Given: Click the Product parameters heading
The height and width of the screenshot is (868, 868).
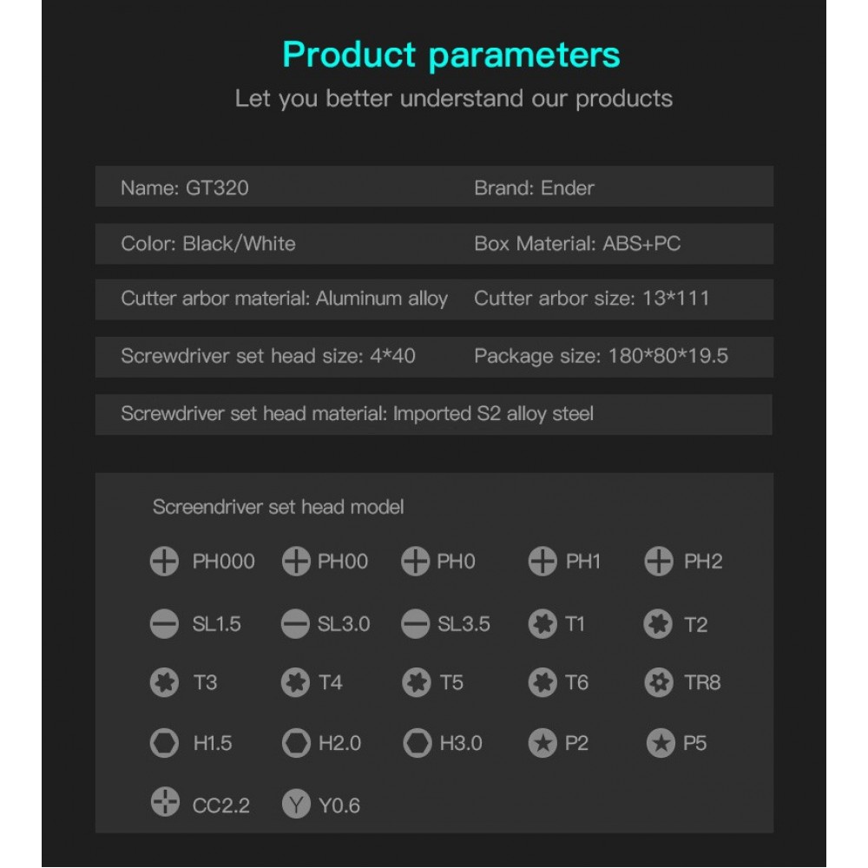Looking at the screenshot, I should point(451,56).
